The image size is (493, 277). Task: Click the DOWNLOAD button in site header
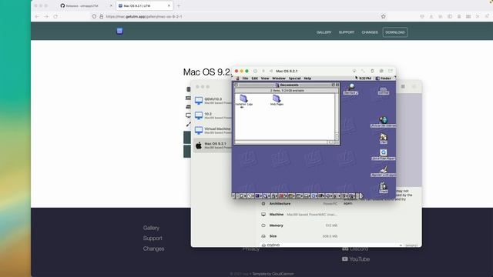click(x=395, y=32)
